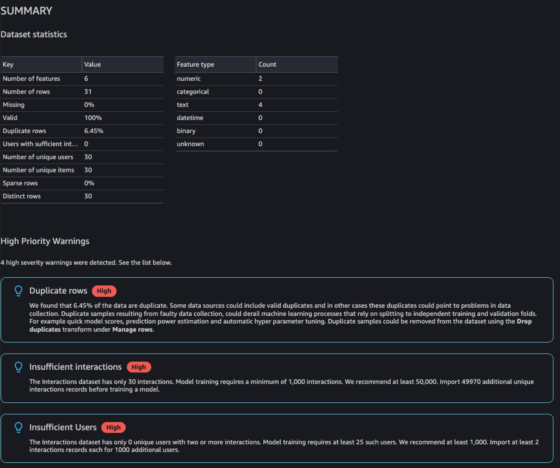The image size is (560, 468).
Task: Click the Number of unique users value field
Action: coord(88,157)
